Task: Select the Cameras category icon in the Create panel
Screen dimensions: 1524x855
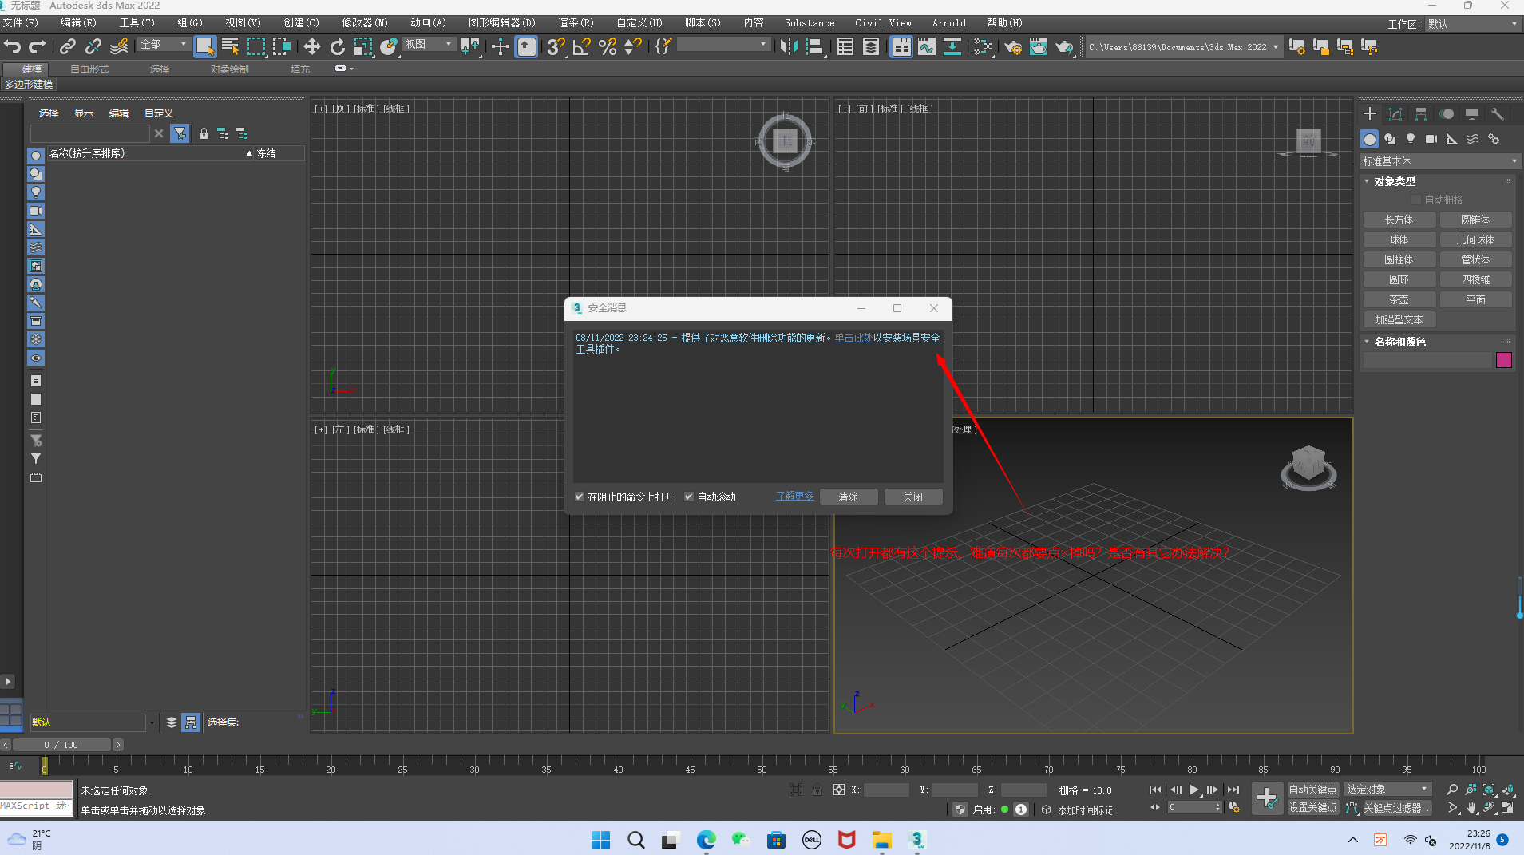Action: click(1431, 139)
